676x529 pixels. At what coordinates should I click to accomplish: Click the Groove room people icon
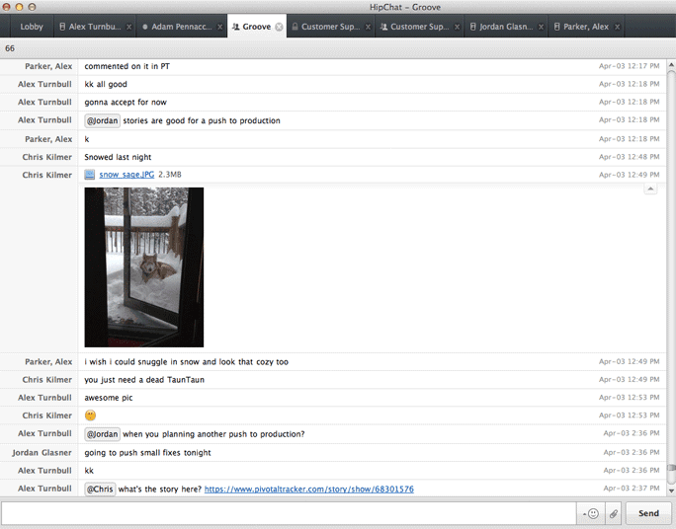click(x=236, y=27)
